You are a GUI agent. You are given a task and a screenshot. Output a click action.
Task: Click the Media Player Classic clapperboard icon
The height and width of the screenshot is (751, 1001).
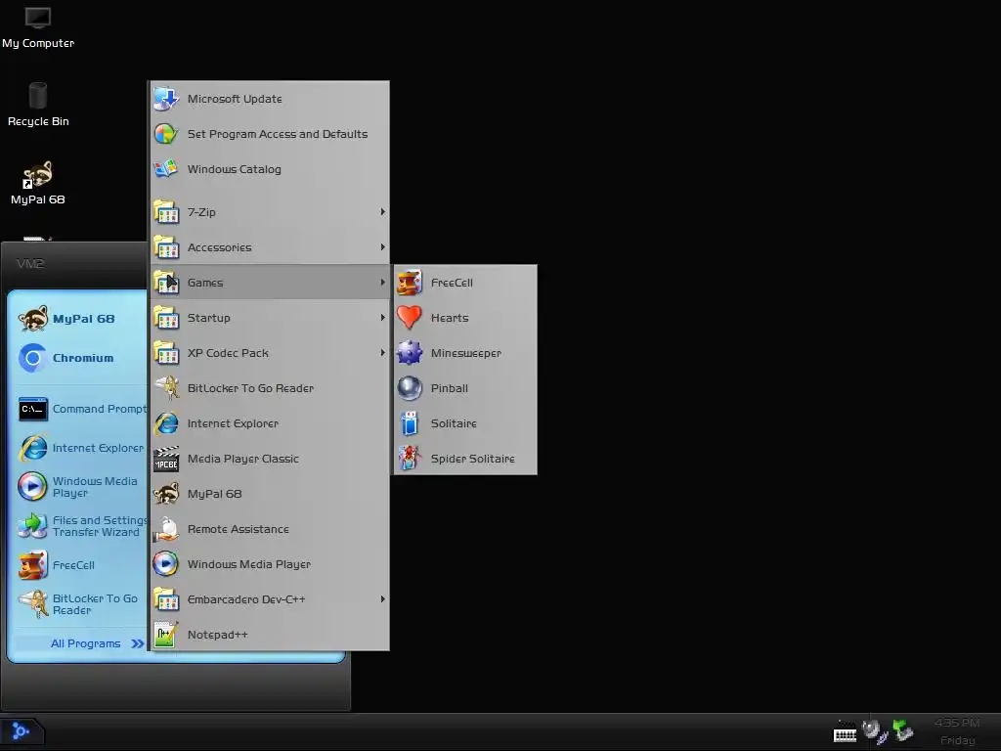[x=166, y=459]
